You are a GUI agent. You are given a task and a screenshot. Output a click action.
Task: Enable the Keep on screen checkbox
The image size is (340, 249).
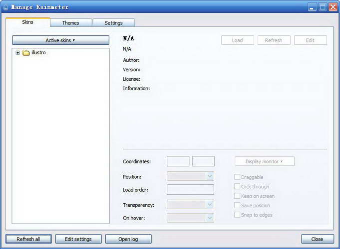click(x=237, y=196)
